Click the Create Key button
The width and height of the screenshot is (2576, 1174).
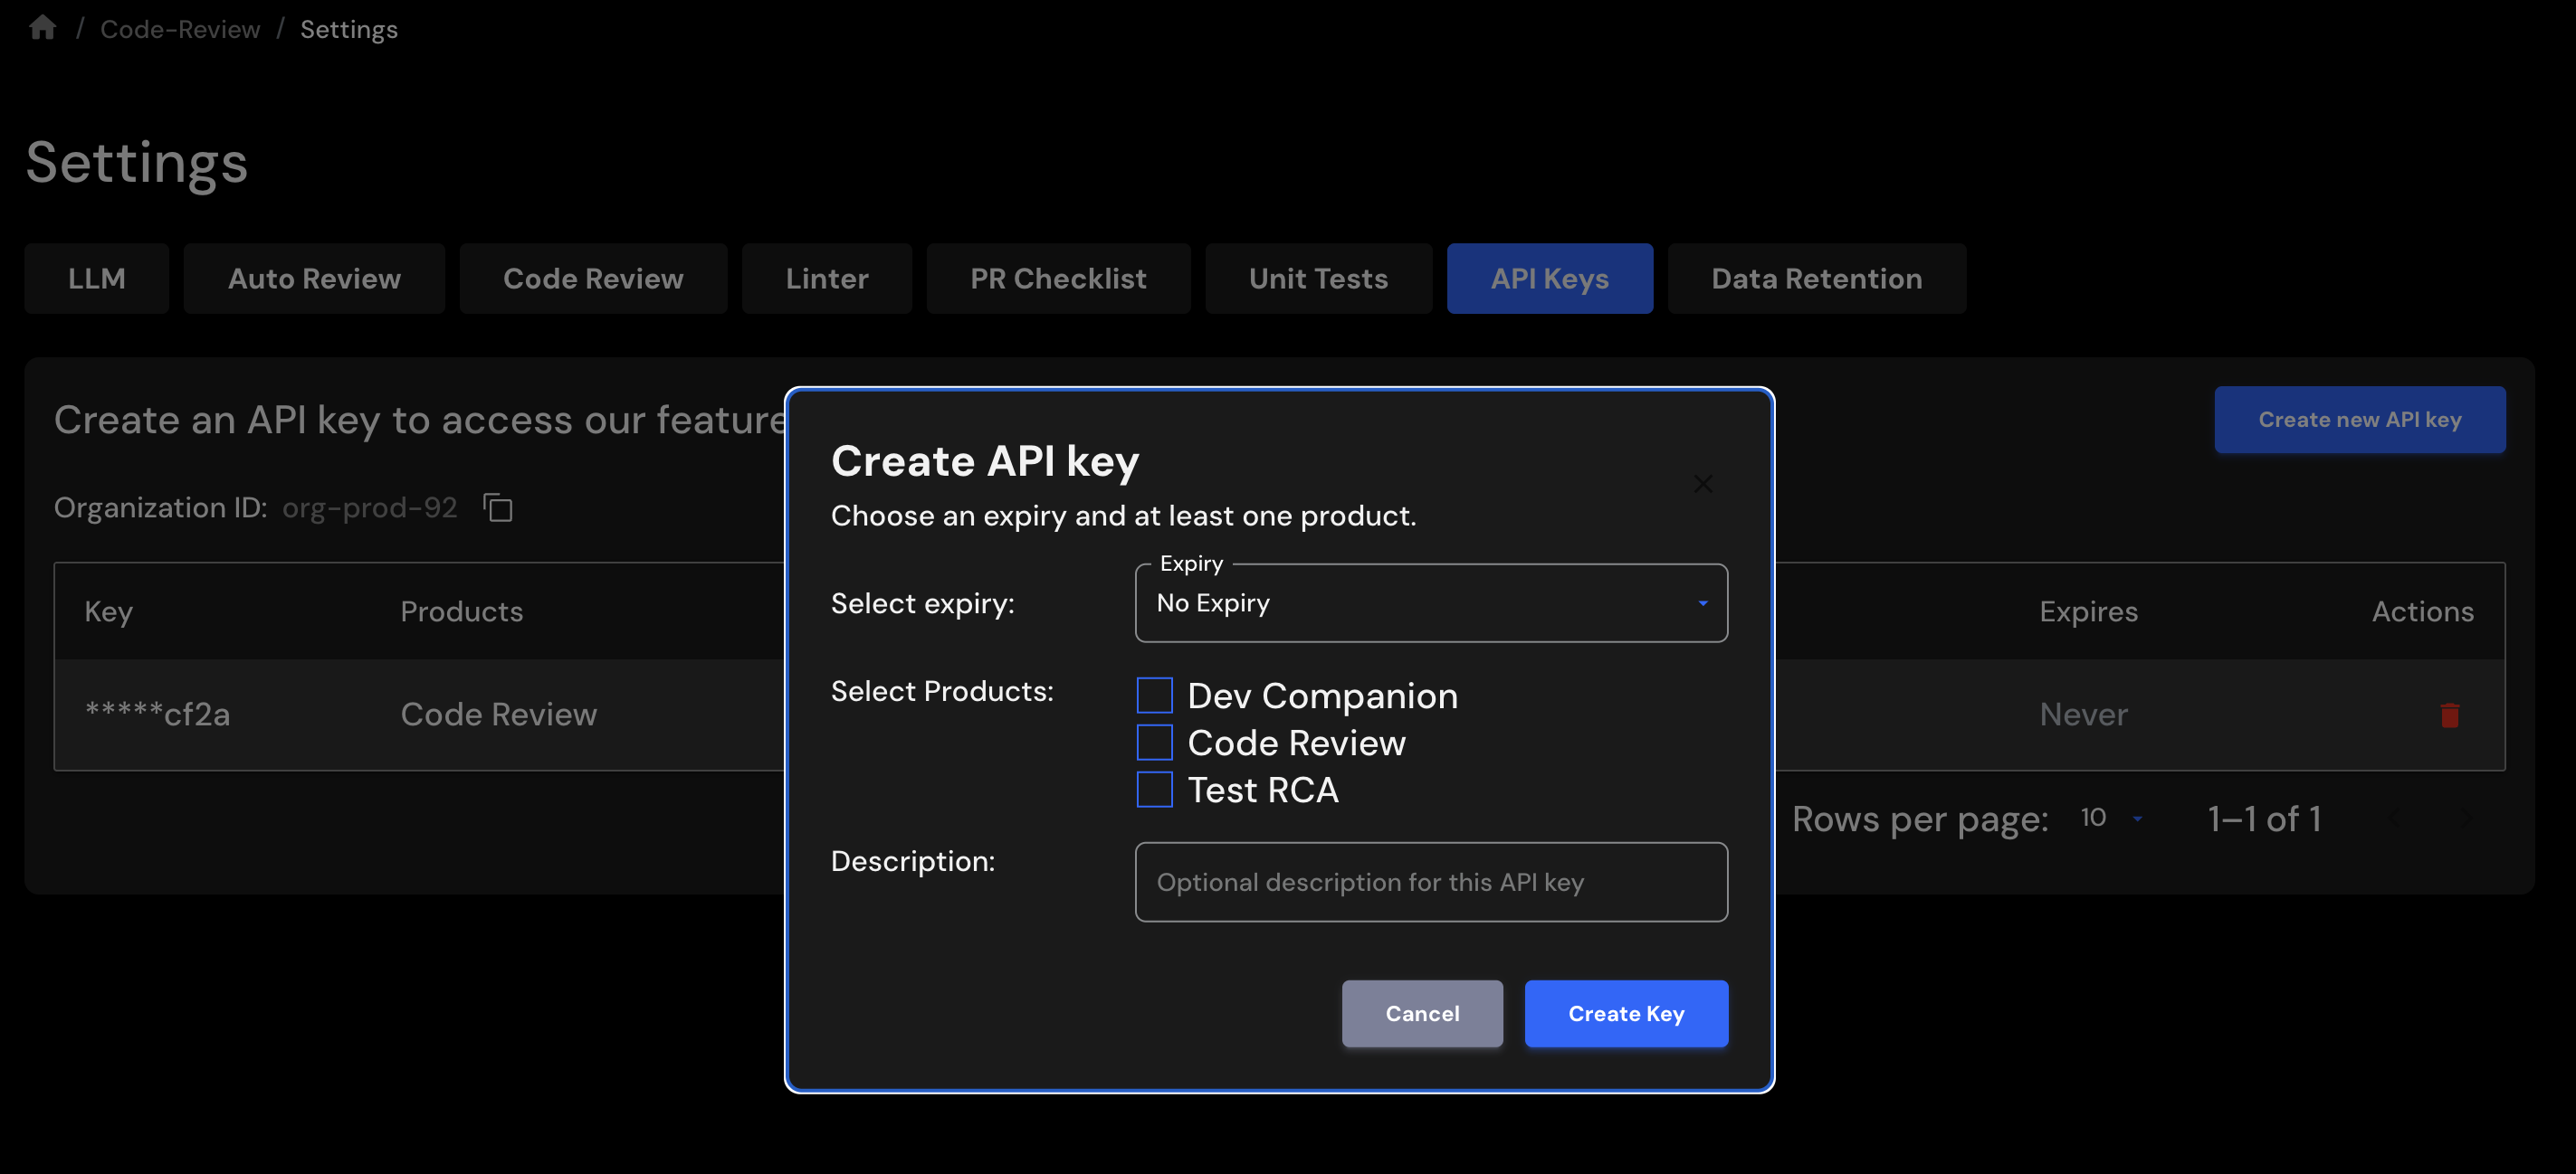(1626, 1013)
